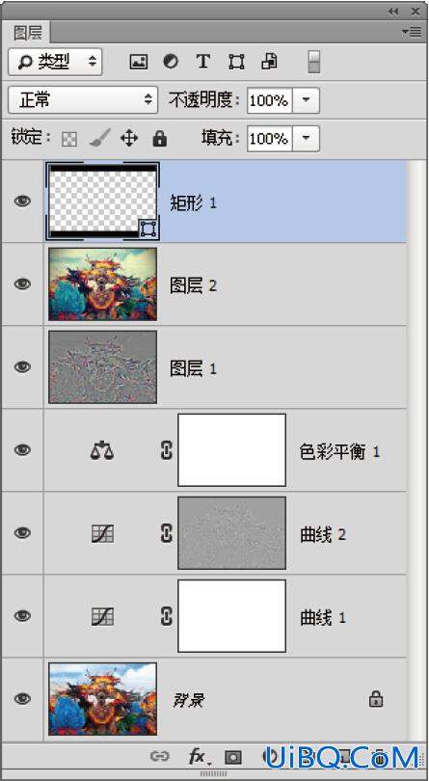Toggle visibility of 色彩平衡 1 layer
This screenshot has height=781, width=429.
coord(22,449)
